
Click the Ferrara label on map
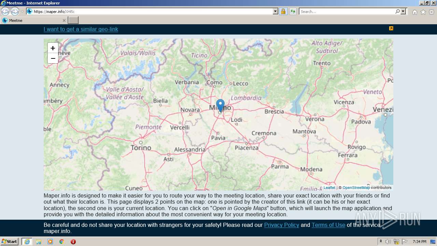click(x=348, y=155)
